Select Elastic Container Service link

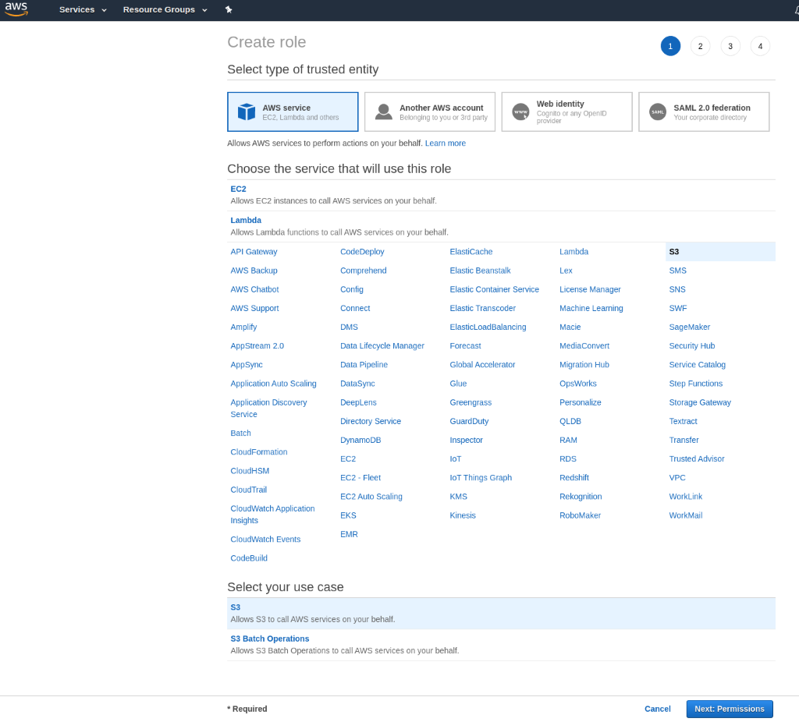(494, 289)
